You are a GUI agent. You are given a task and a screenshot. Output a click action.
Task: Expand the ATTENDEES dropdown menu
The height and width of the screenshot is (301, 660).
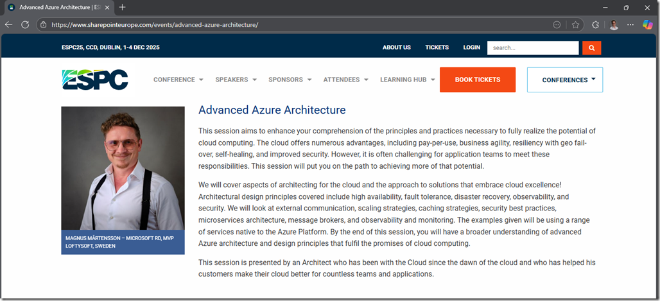tap(346, 80)
